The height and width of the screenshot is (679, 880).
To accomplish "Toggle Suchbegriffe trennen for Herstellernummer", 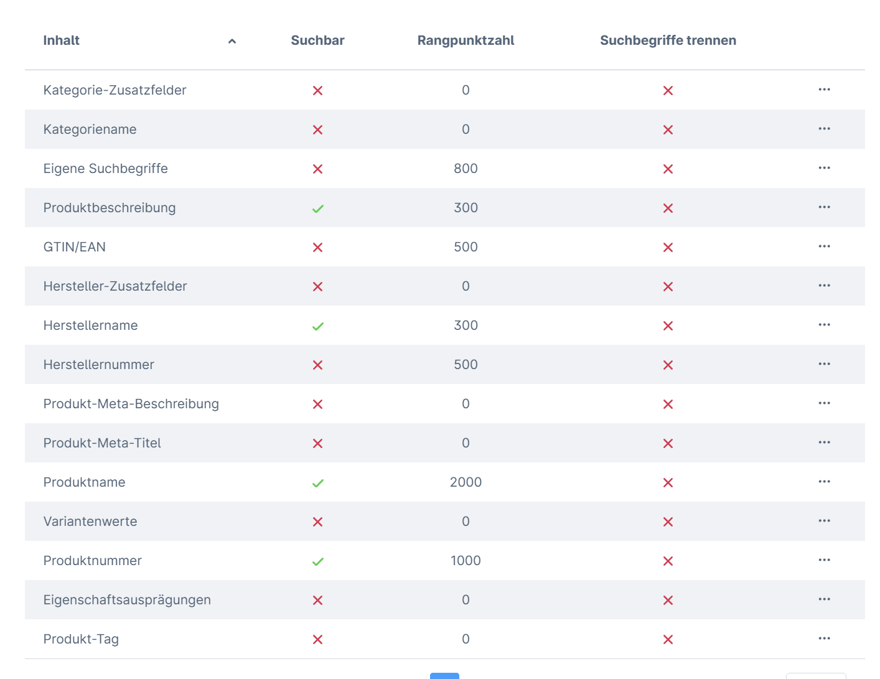I will click(x=668, y=365).
